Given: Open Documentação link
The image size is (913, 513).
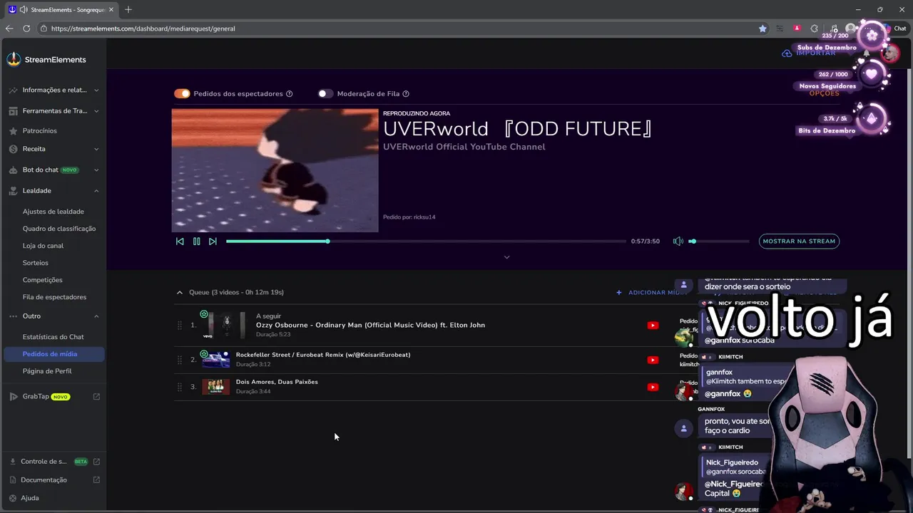Looking at the screenshot, I should 44,480.
